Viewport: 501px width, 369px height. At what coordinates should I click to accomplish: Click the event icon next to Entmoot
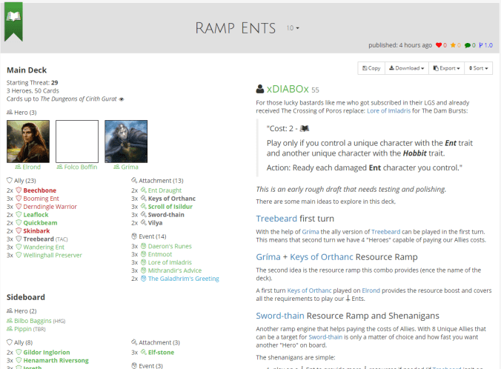[x=144, y=254]
